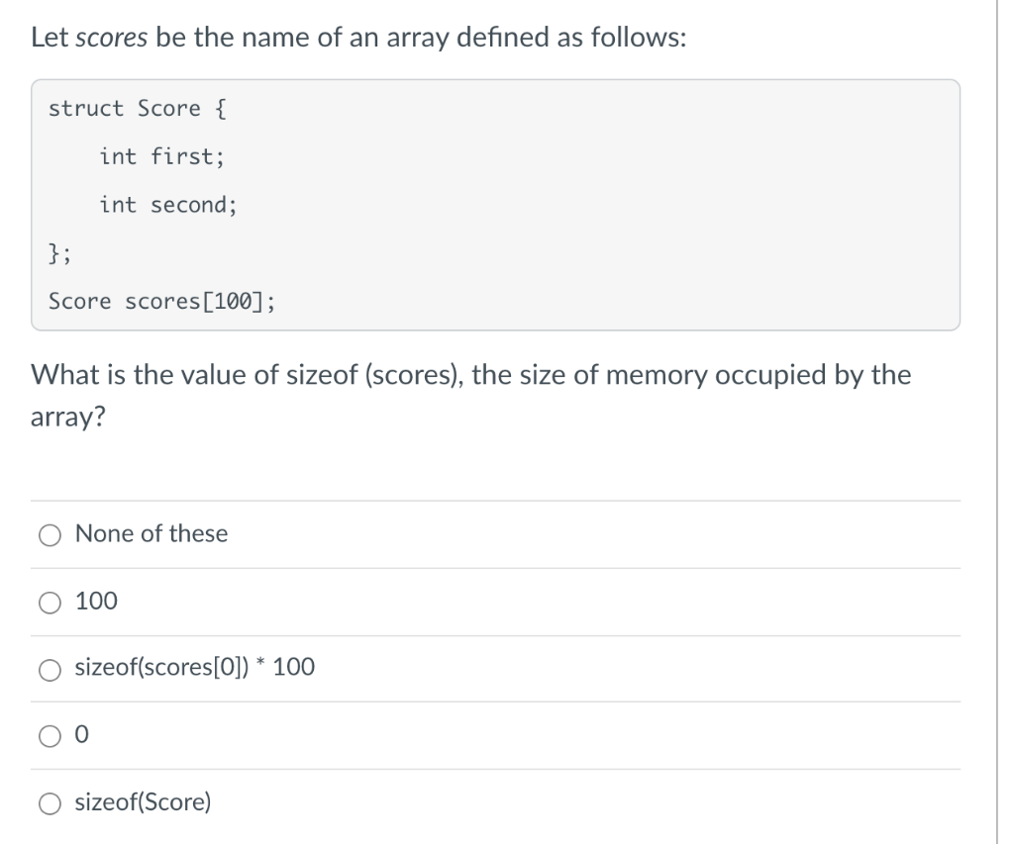
Task: Click the "int first;" line of code
Action: [x=161, y=156]
